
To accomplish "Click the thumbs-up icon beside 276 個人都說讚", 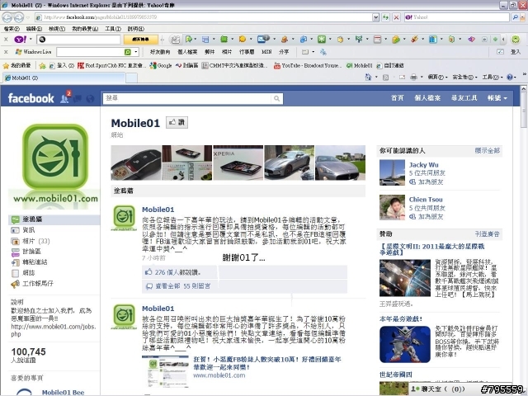I will tap(148, 271).
